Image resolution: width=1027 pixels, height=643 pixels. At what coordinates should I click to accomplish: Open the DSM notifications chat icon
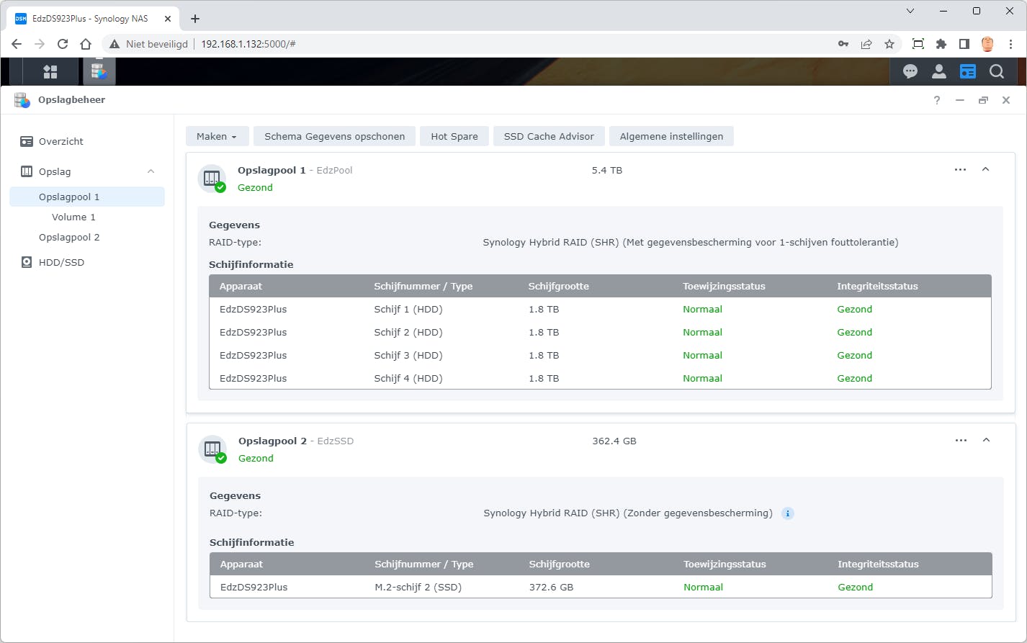pos(910,71)
